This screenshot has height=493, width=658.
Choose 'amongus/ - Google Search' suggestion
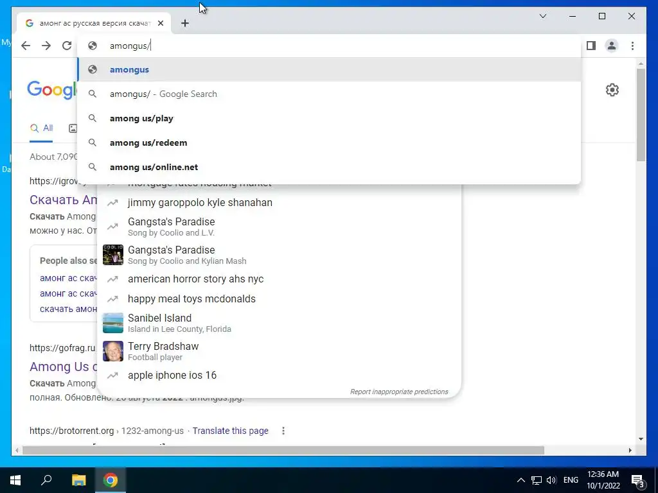330,94
